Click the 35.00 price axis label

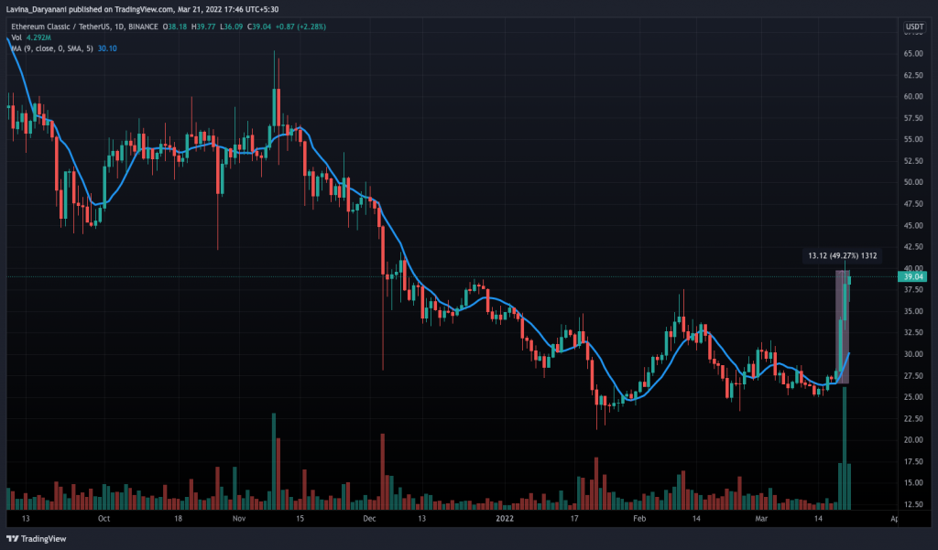coord(913,311)
